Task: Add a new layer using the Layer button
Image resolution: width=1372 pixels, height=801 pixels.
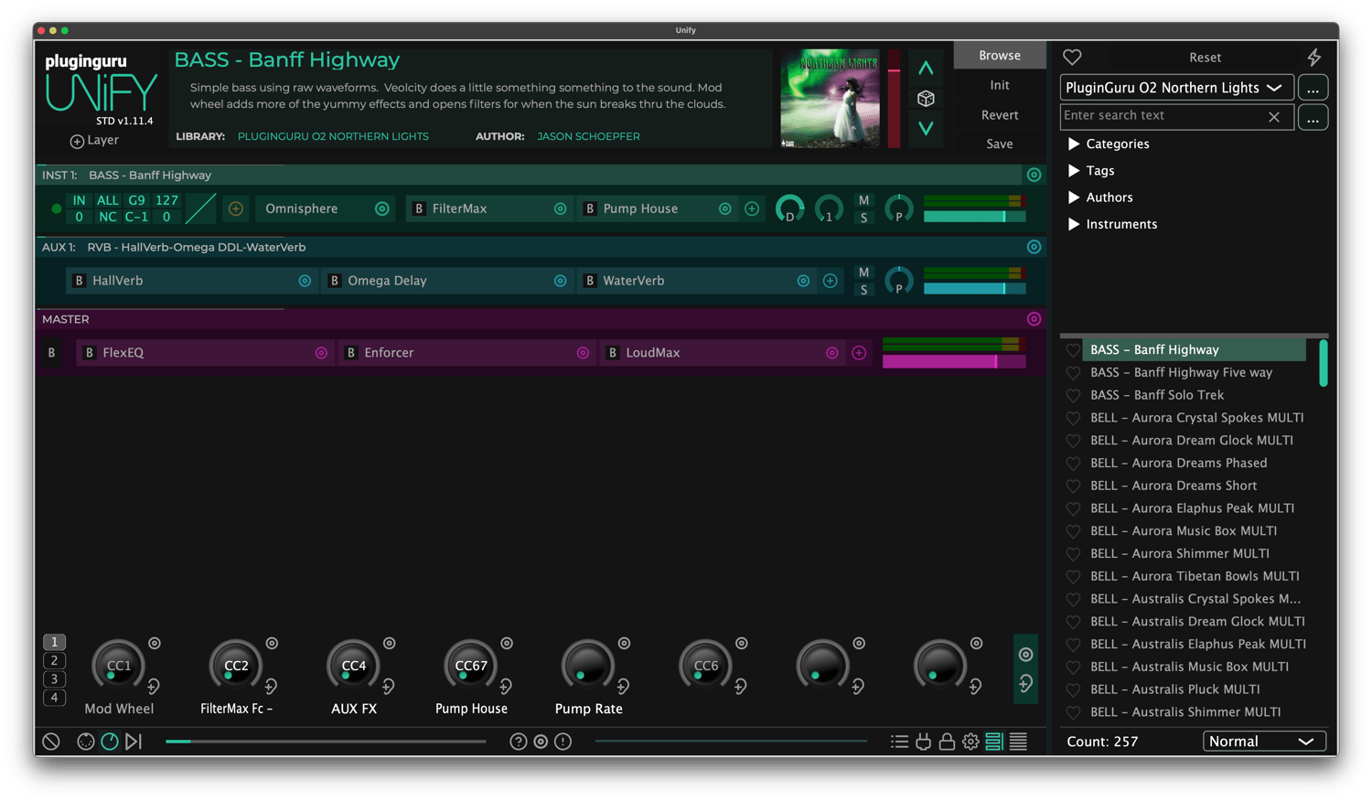Action: 94,141
